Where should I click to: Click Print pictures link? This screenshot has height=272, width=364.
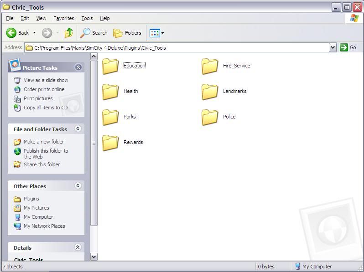click(38, 98)
